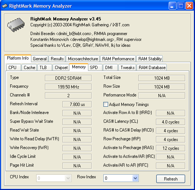Click the Special thanks credits line
The image size is (195, 190).
[80, 45]
